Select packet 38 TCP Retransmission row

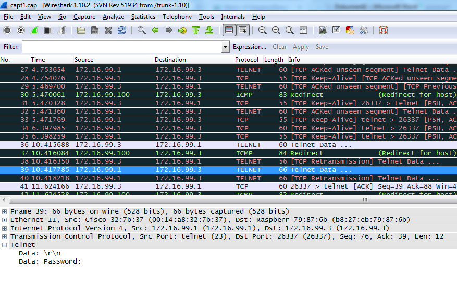coord(228,161)
